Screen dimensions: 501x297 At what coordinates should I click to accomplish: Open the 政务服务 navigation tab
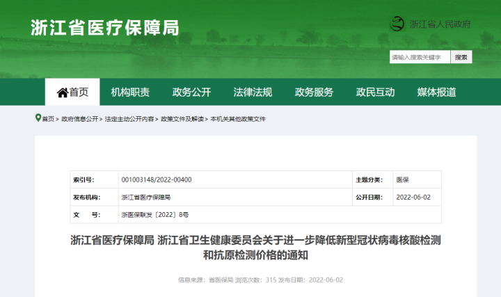(x=314, y=93)
